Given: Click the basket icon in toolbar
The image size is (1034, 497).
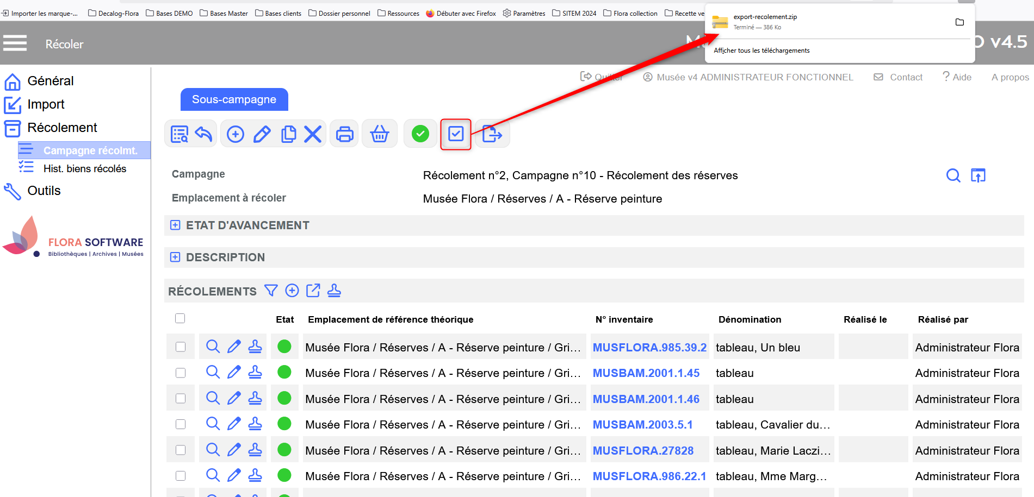Looking at the screenshot, I should click(x=380, y=134).
